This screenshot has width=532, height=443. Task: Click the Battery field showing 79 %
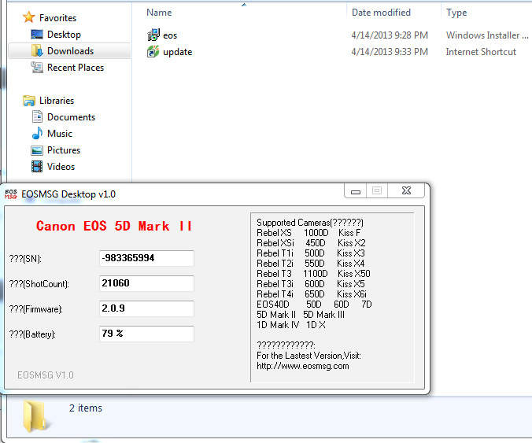pyautogui.click(x=146, y=334)
